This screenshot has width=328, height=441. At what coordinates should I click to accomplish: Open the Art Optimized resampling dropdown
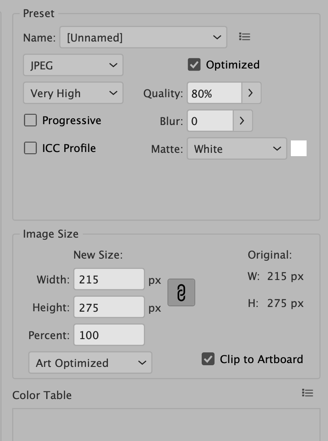[x=90, y=363]
